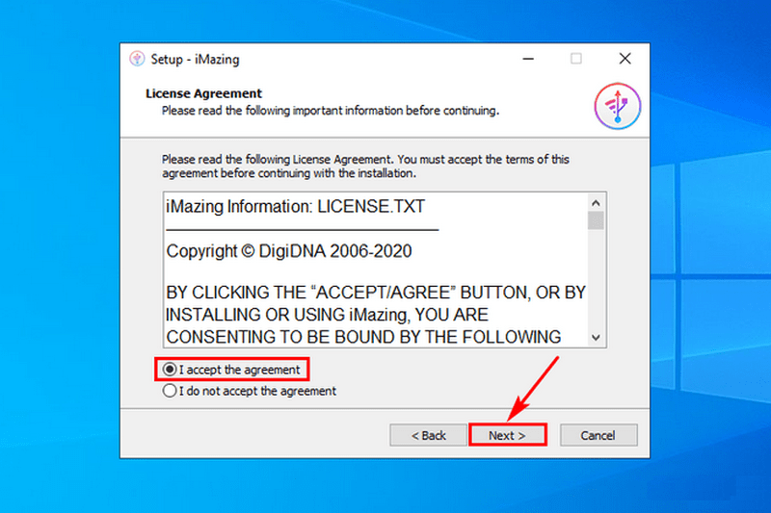The height and width of the screenshot is (513, 771).
Task: Click the "iMazing Information: LICENSE.TXT" heading
Action: pyautogui.click(x=296, y=207)
